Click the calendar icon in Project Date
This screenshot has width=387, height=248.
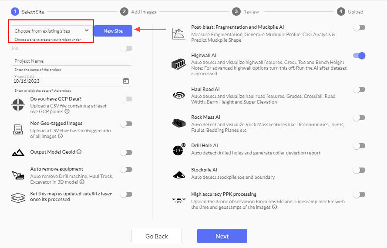[126, 81]
